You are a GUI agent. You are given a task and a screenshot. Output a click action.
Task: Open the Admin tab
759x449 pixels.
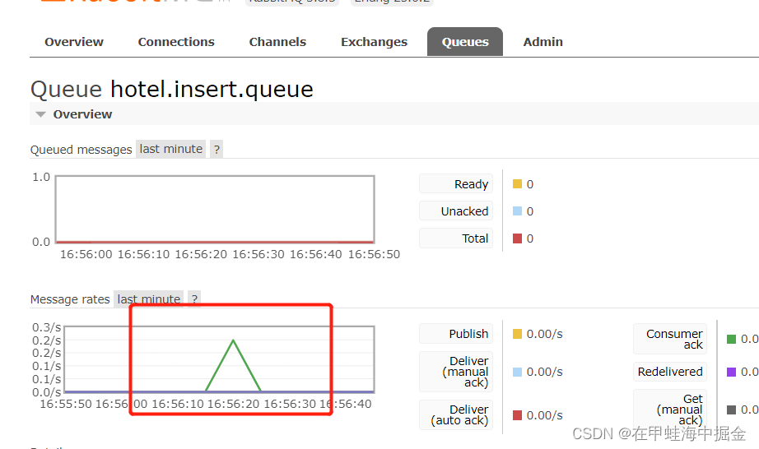click(543, 42)
